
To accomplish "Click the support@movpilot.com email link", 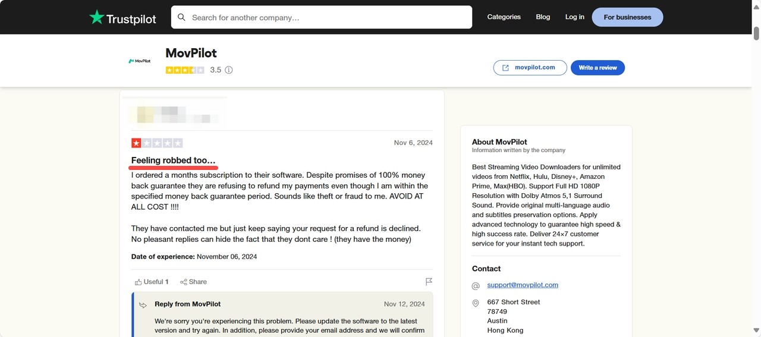I will (523, 285).
